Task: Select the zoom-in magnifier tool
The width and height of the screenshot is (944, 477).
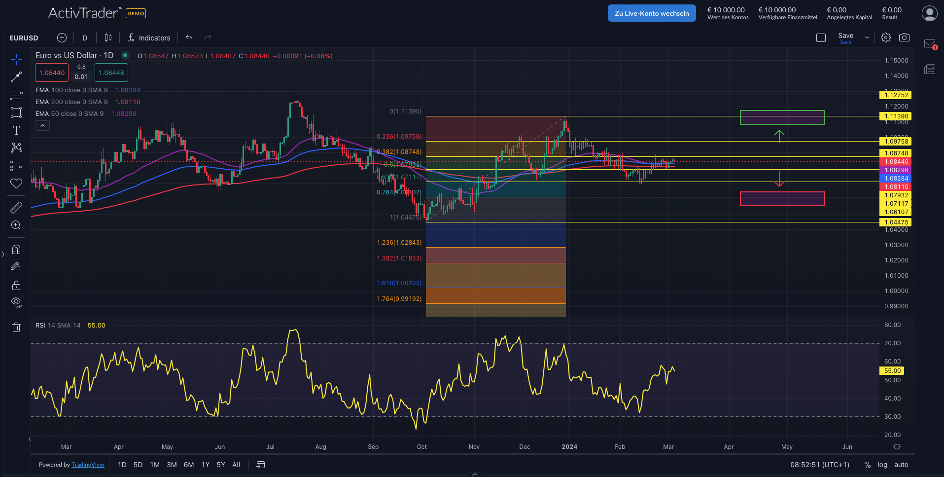Action: click(16, 225)
